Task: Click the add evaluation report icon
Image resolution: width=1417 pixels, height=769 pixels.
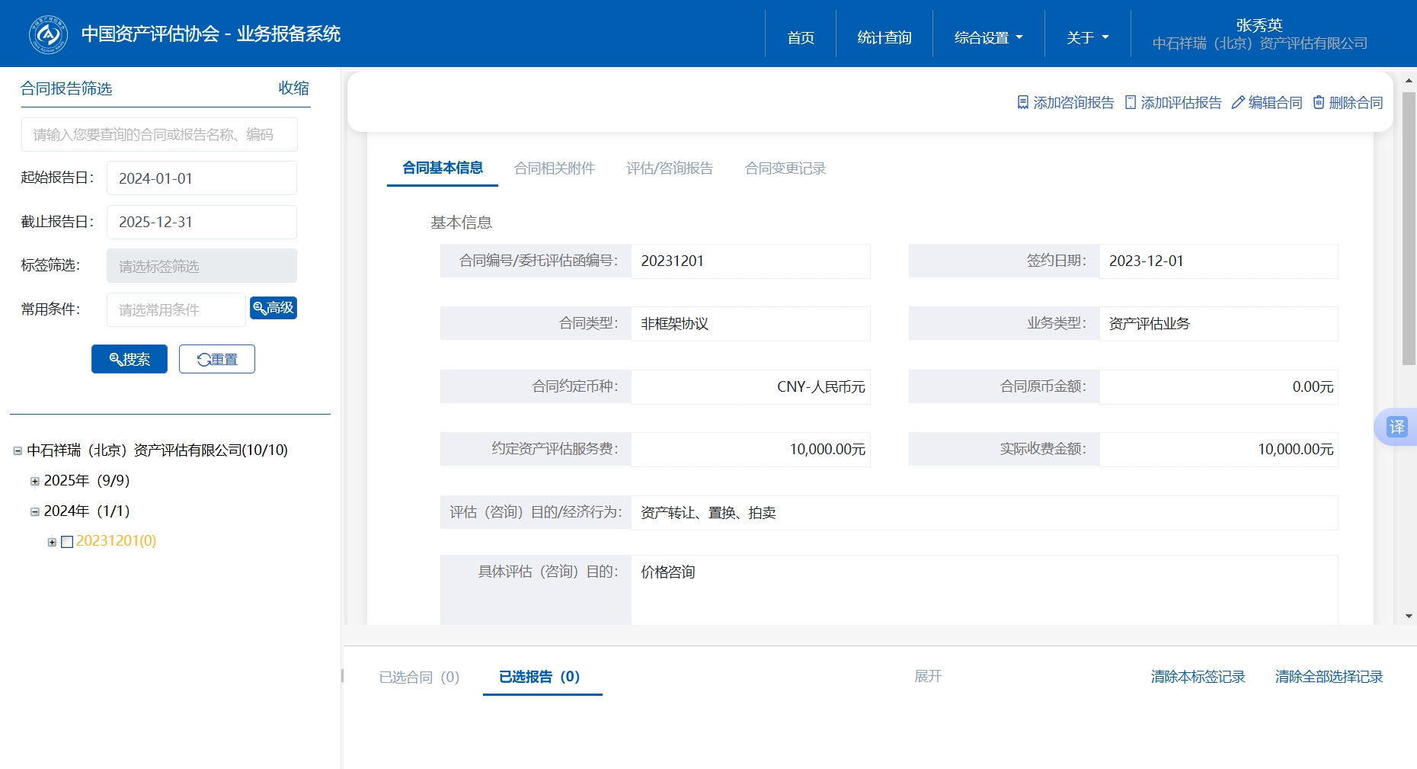Action: (1131, 102)
